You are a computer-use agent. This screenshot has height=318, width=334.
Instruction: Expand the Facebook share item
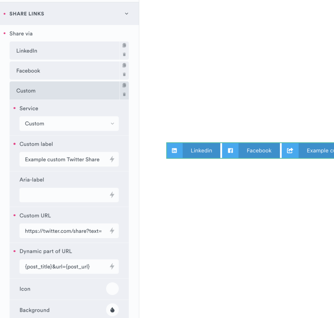click(64, 71)
